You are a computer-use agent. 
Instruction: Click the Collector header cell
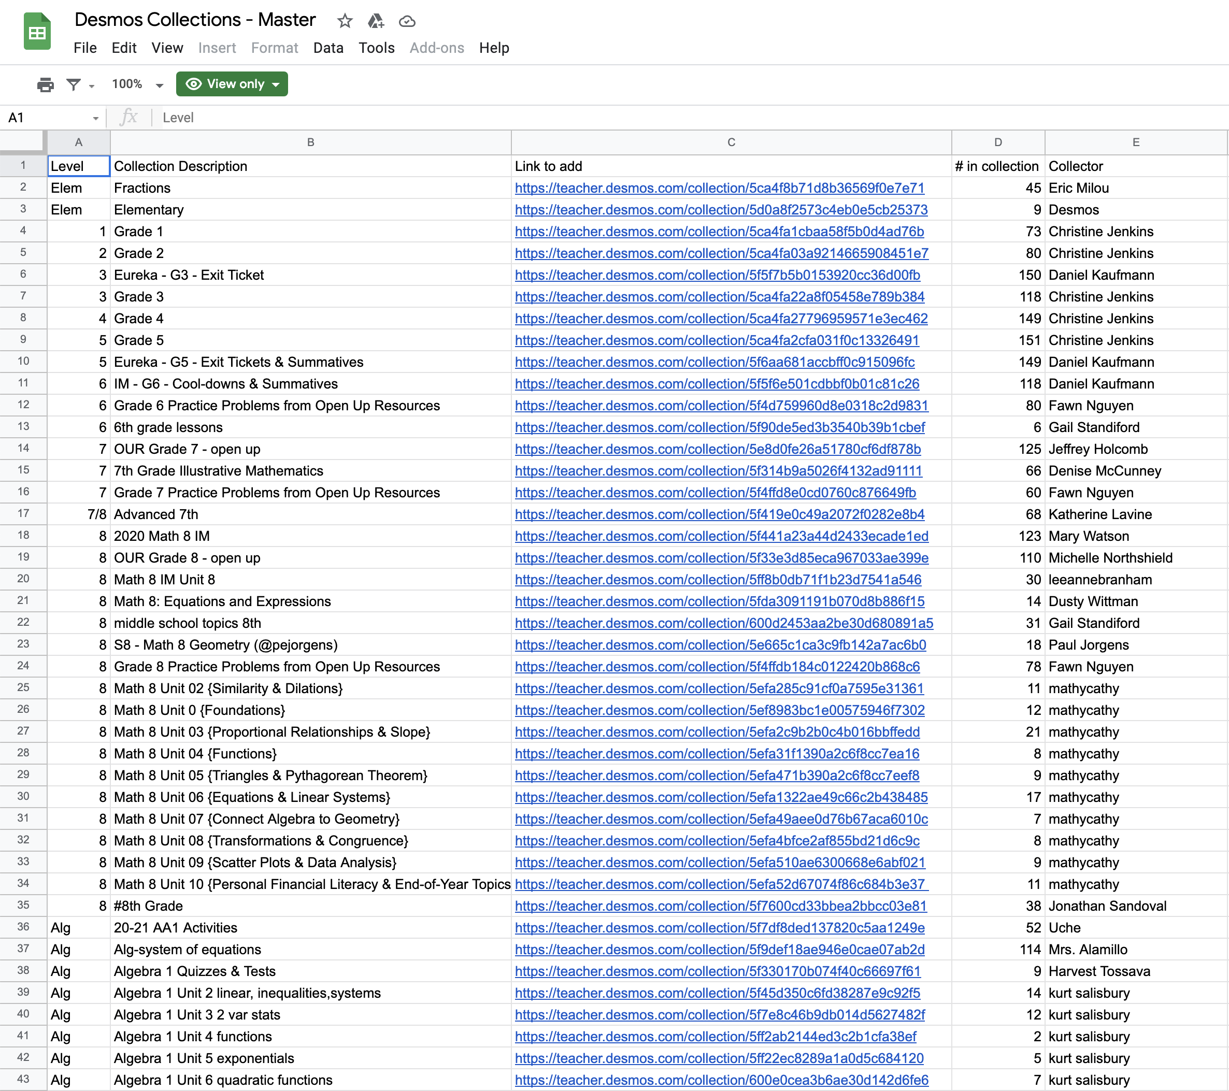pos(1136,166)
